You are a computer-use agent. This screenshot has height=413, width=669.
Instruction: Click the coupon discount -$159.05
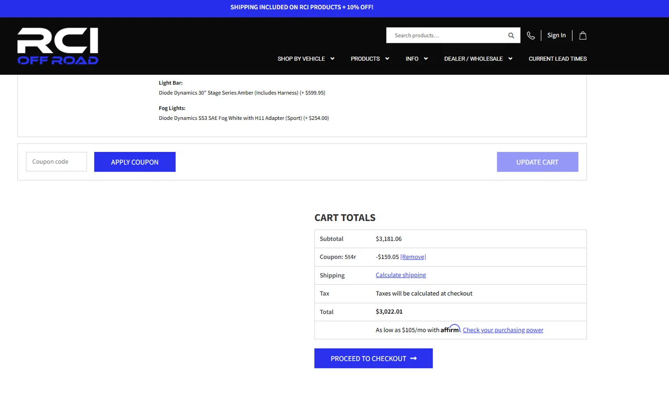click(x=387, y=257)
